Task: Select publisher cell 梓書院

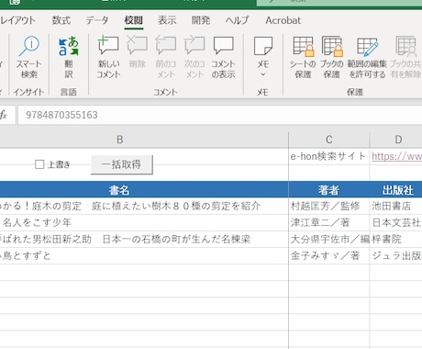Action: [x=396, y=239]
